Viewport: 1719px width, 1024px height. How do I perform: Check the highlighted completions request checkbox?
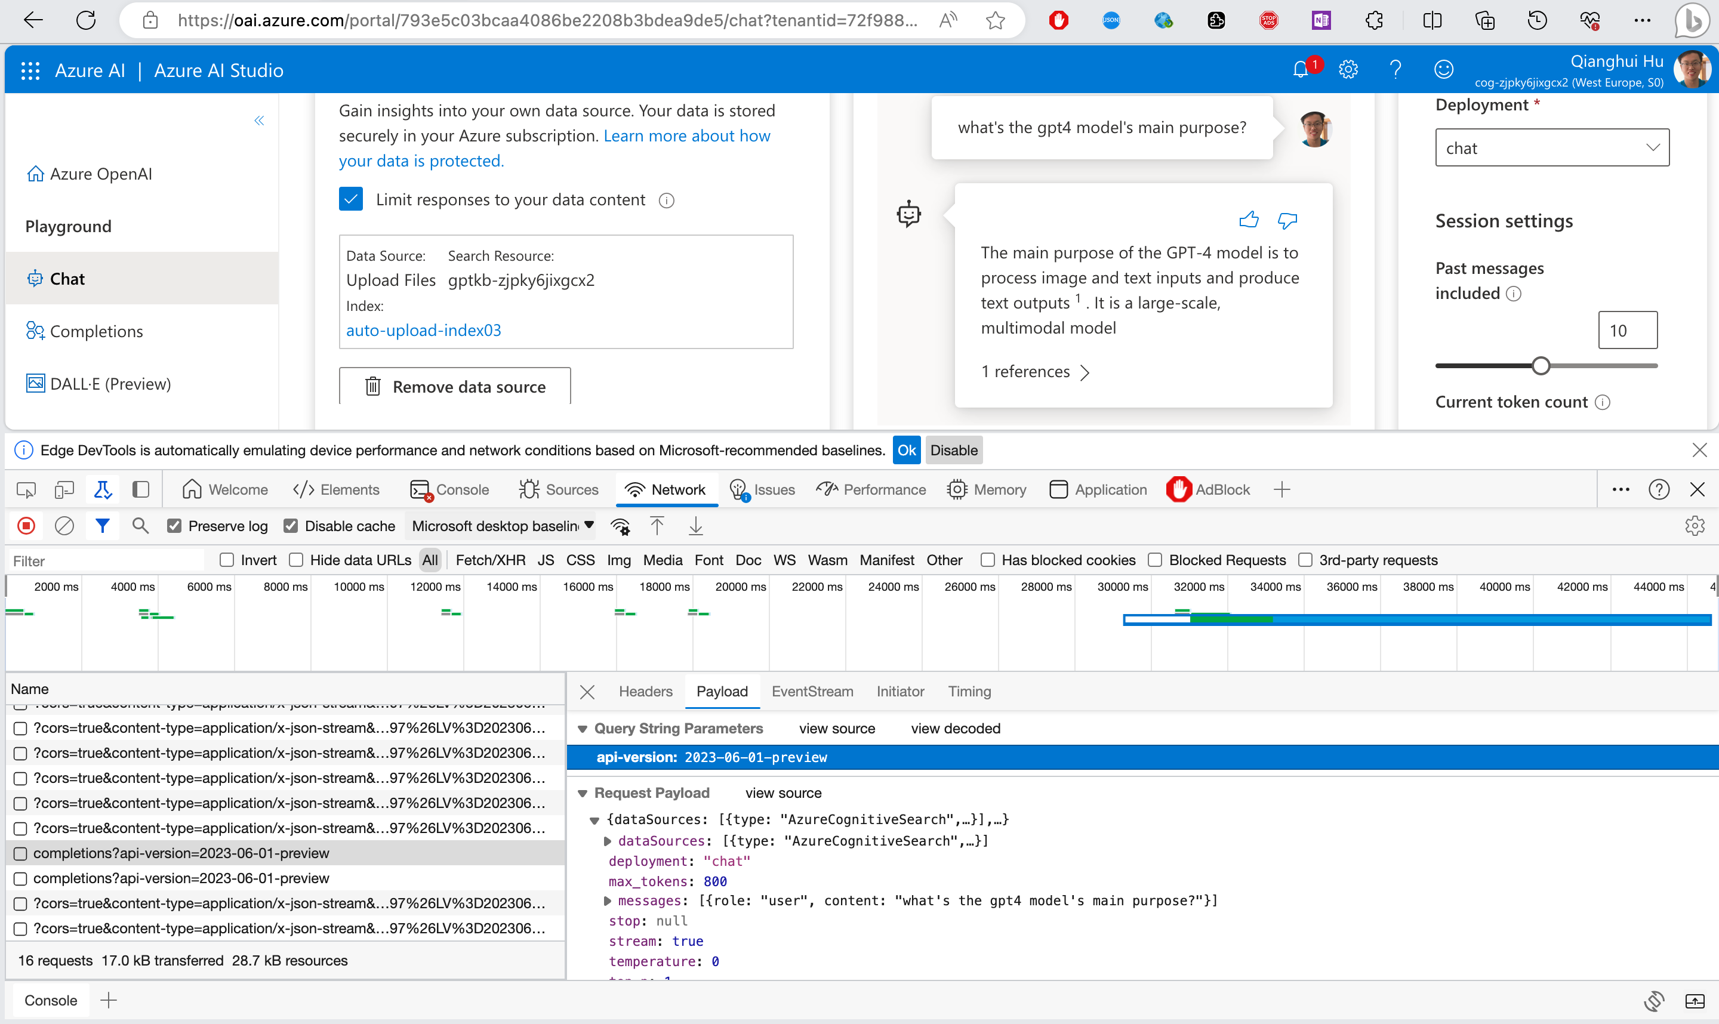(20, 853)
